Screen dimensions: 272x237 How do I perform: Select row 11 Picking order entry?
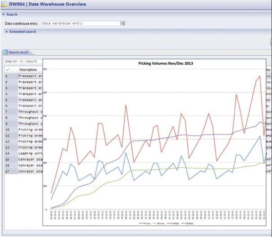pos(30,136)
